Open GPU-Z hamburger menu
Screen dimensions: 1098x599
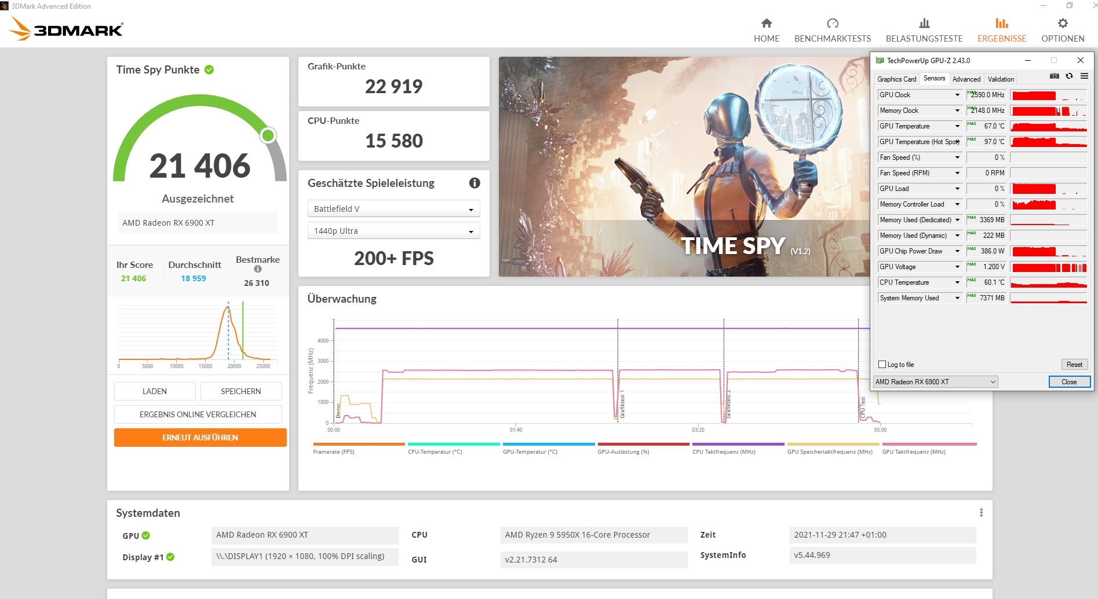click(x=1084, y=76)
